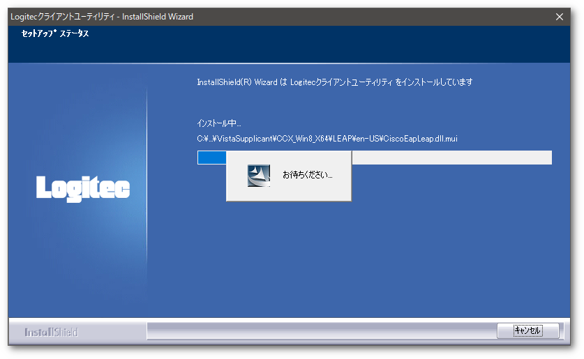Click the お待ちください... message text

pyautogui.click(x=307, y=175)
